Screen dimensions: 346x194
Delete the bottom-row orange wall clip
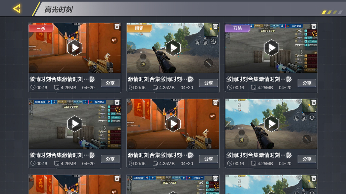117,178
